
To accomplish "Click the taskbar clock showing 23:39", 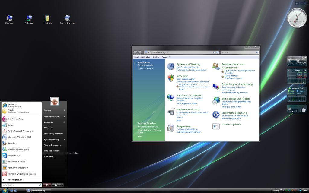I will 305,191.
